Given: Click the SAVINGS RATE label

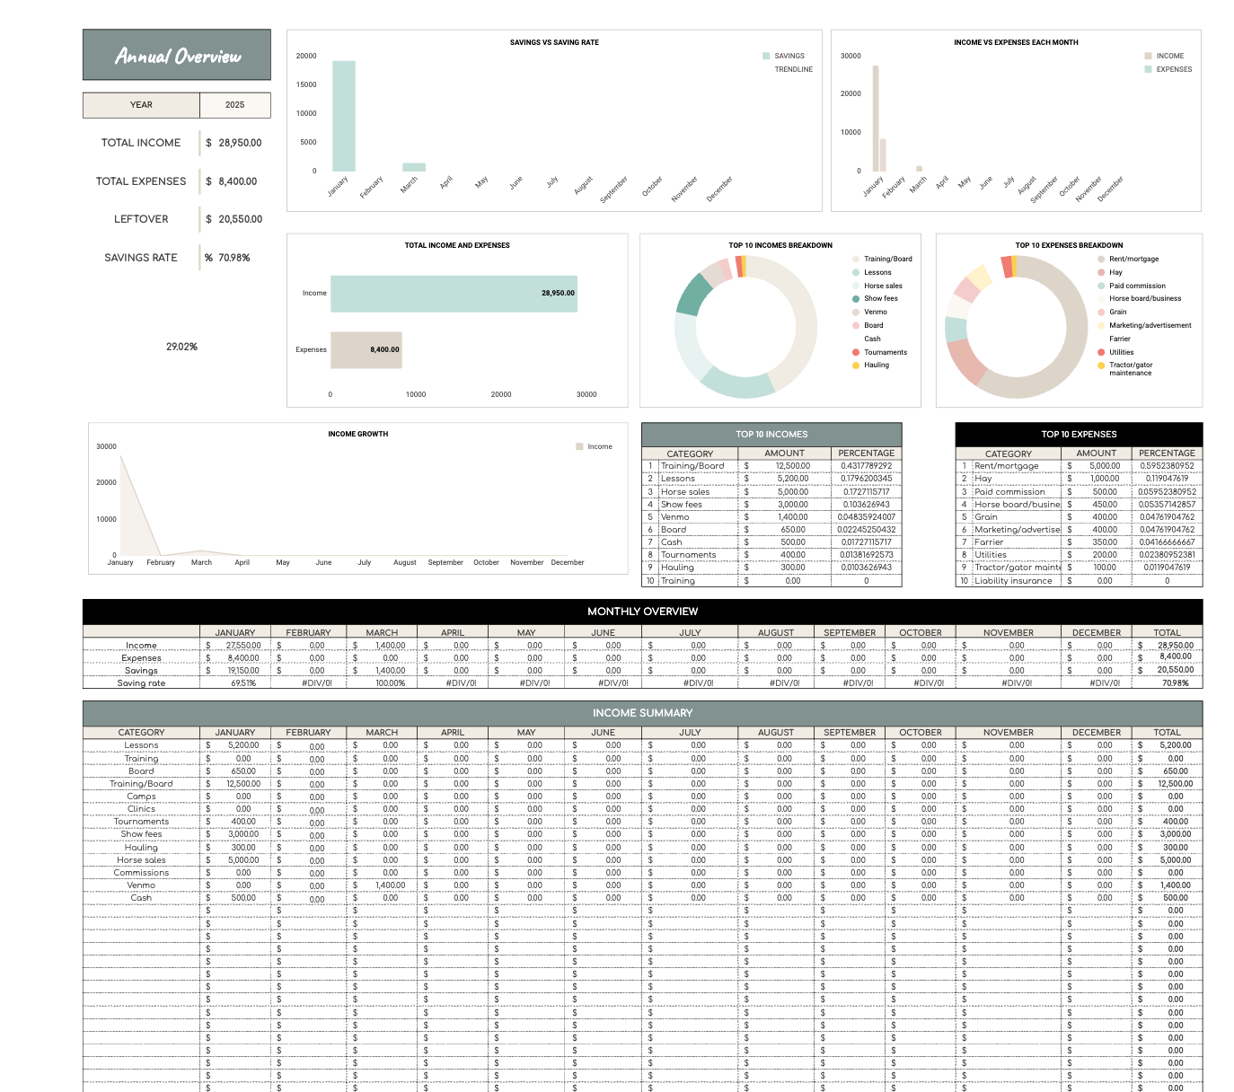Looking at the screenshot, I should [141, 258].
